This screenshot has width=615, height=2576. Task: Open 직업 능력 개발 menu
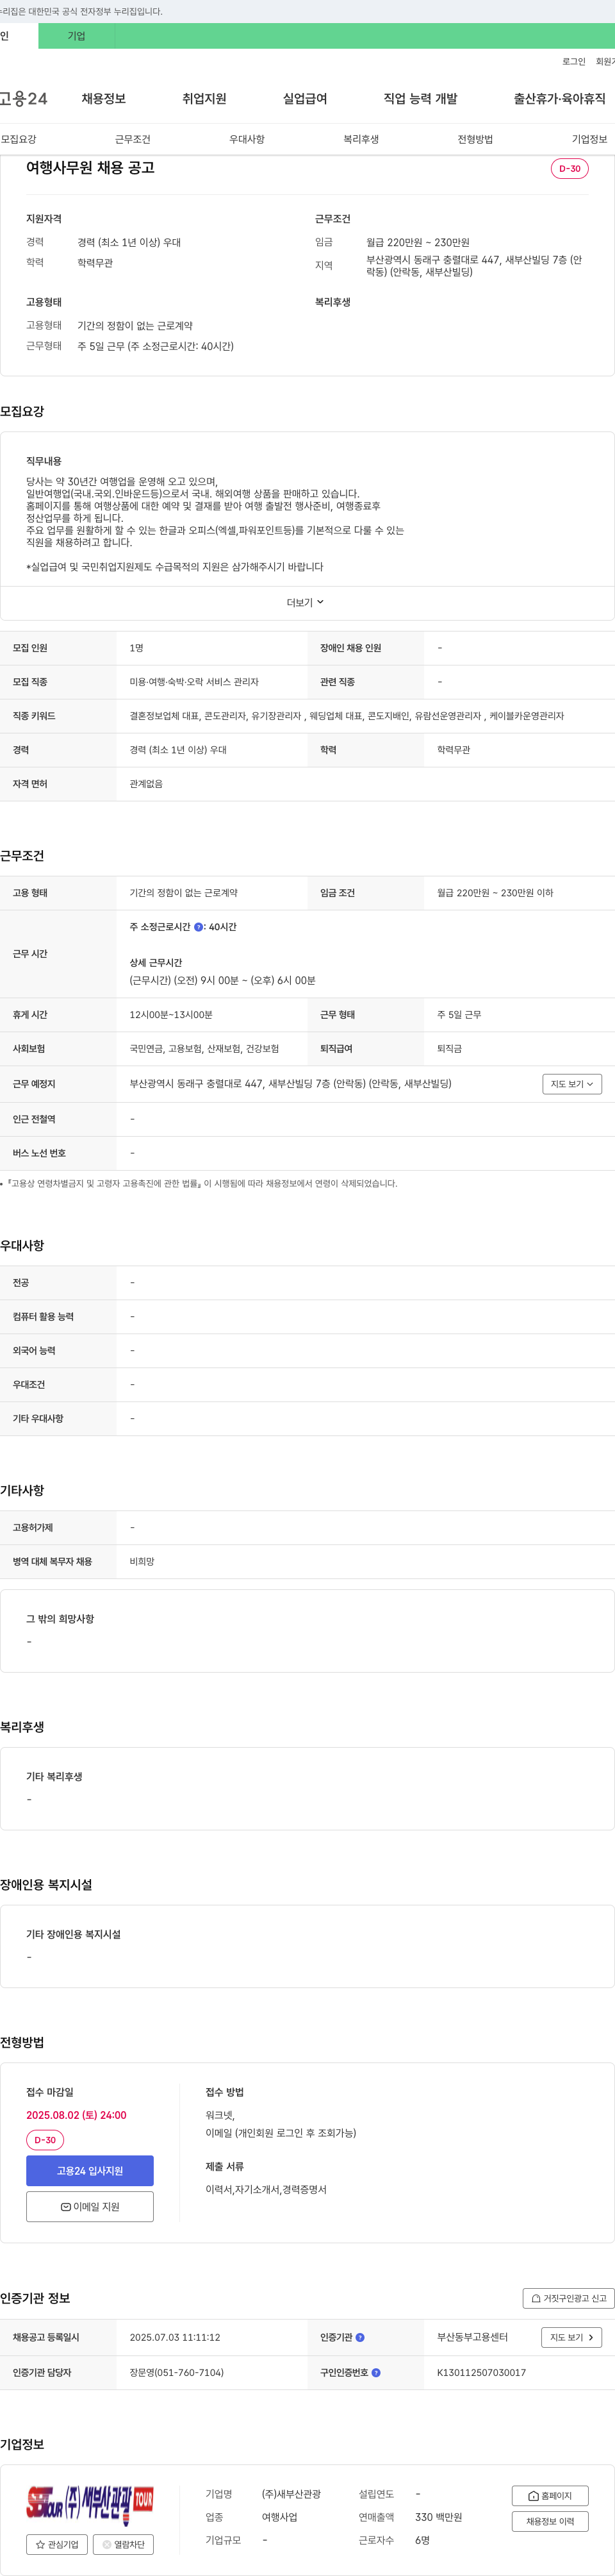click(x=420, y=99)
